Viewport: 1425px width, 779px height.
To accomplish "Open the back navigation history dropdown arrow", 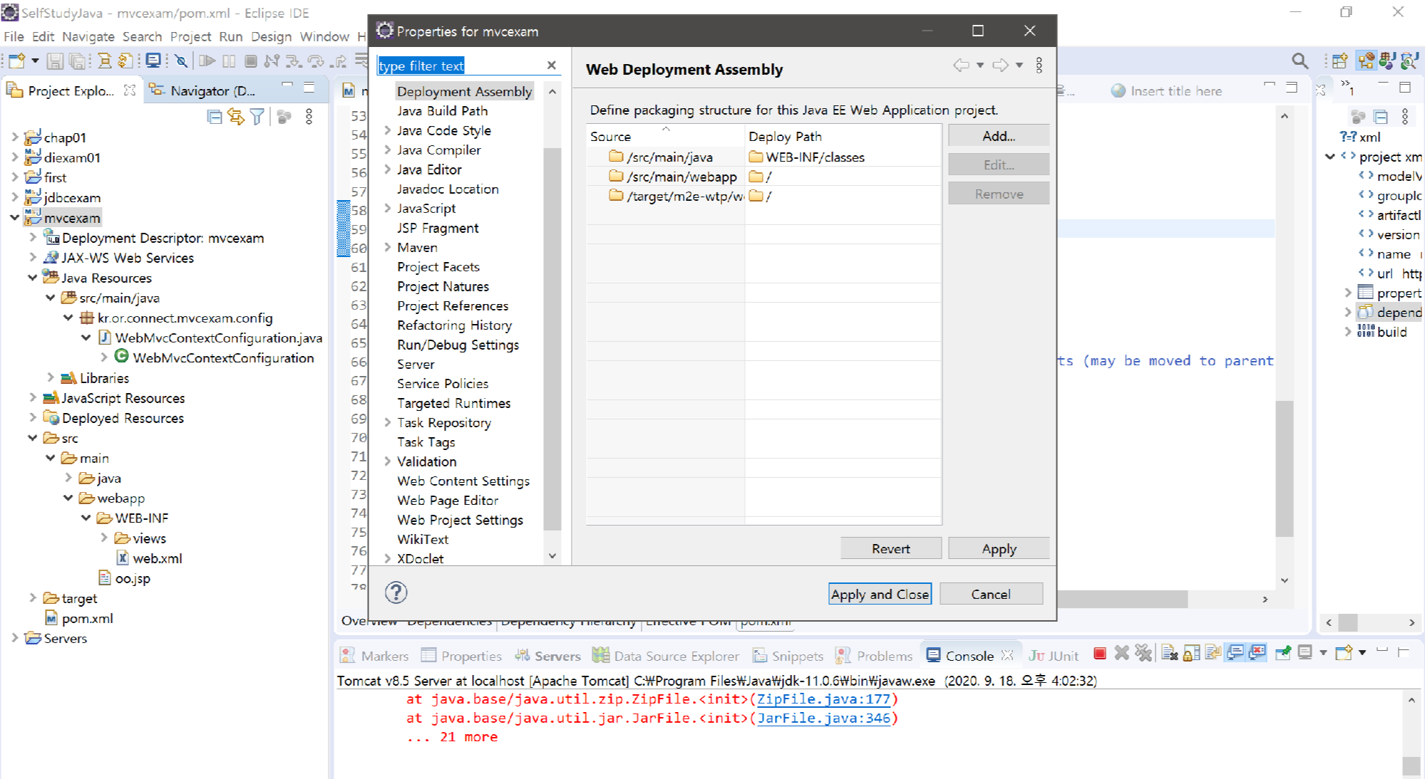I will pyautogui.click(x=980, y=66).
